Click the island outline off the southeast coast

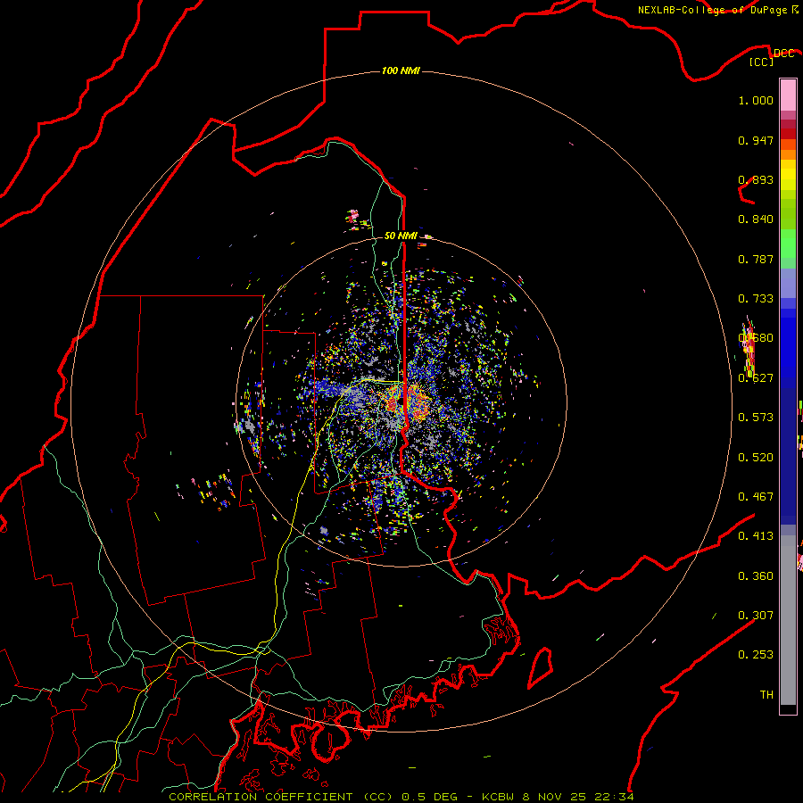tap(541, 667)
